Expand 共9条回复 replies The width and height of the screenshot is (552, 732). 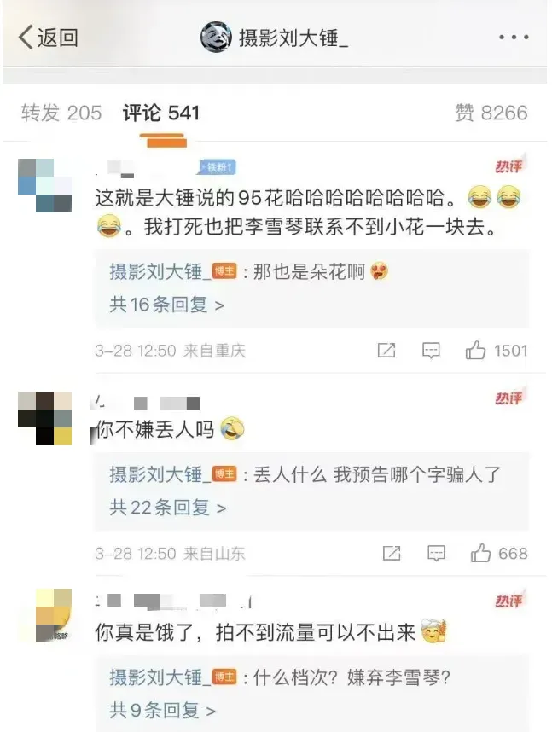162,711
